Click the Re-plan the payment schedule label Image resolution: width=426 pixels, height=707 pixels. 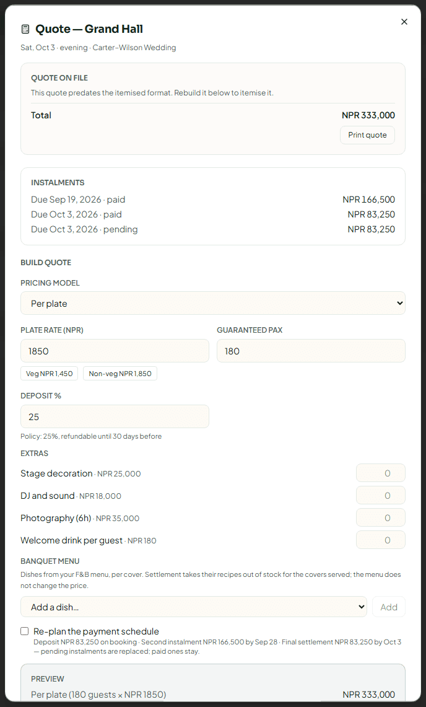point(96,631)
